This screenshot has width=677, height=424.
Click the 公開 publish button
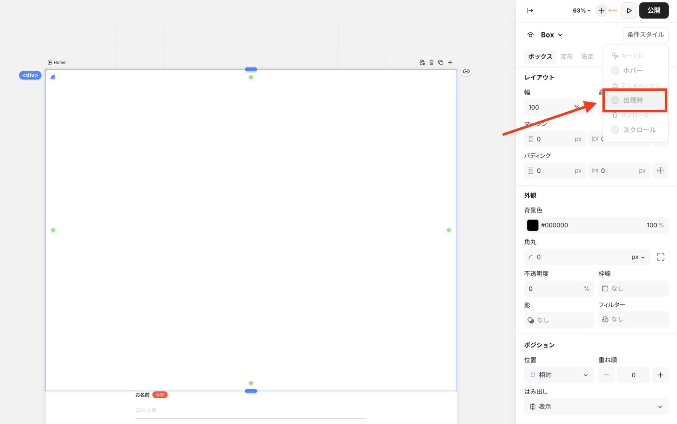coord(654,10)
